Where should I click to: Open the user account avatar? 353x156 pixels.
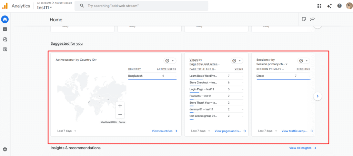tap(349, 6)
